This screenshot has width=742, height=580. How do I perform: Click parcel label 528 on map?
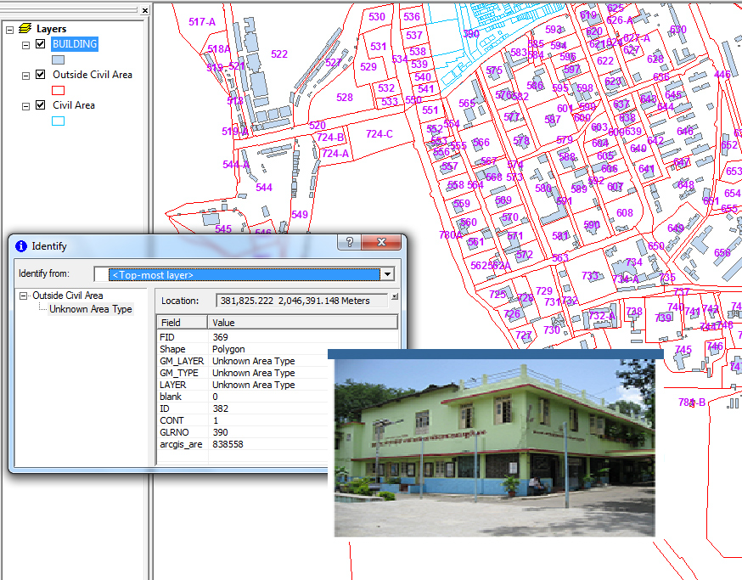point(345,98)
